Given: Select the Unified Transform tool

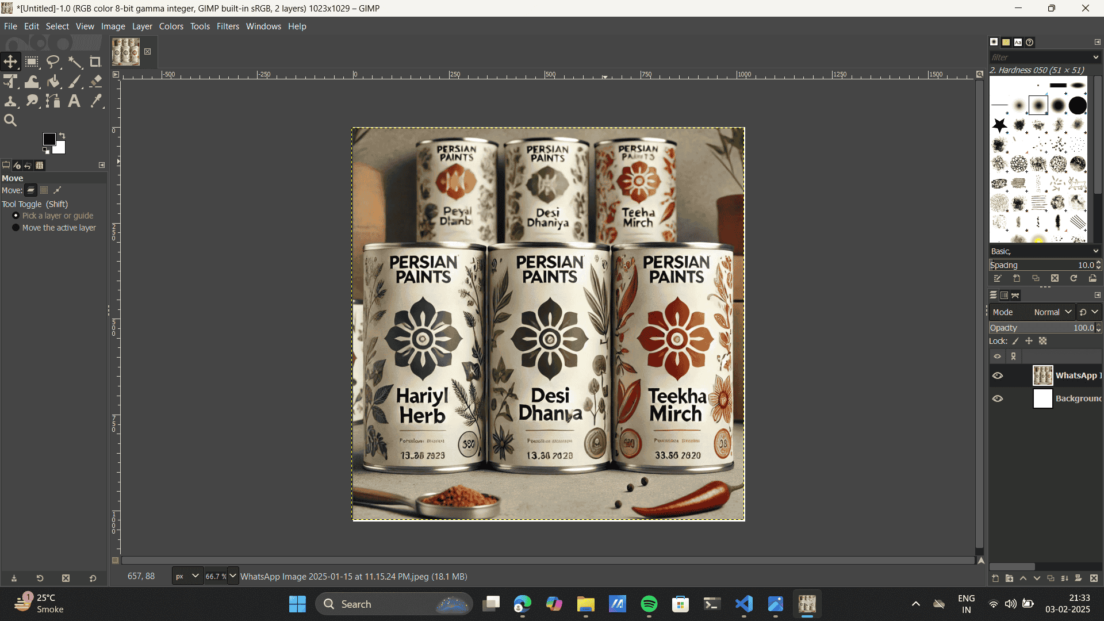Looking at the screenshot, I should 10,82.
